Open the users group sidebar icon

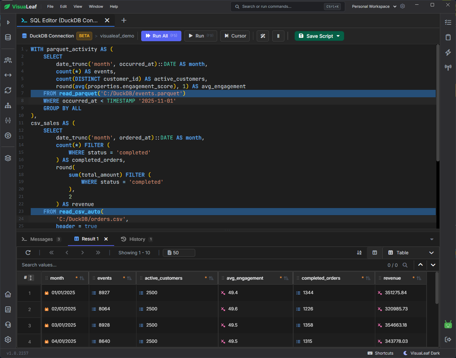click(x=8, y=60)
